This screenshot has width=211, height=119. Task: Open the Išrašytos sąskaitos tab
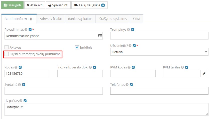coord(113,19)
